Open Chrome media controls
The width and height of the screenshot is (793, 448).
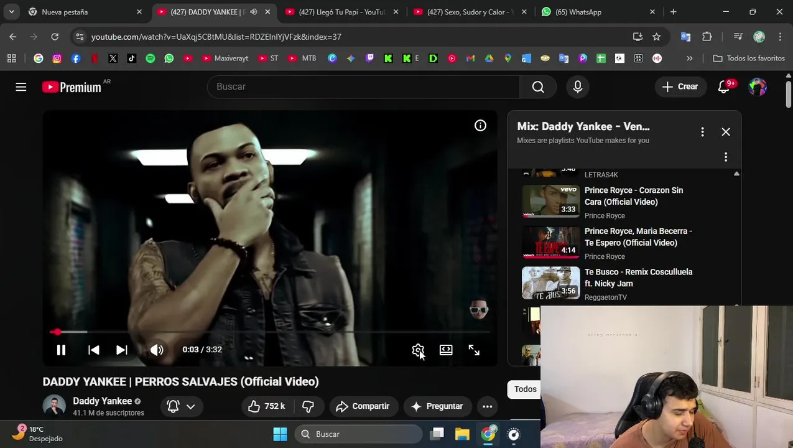click(738, 37)
